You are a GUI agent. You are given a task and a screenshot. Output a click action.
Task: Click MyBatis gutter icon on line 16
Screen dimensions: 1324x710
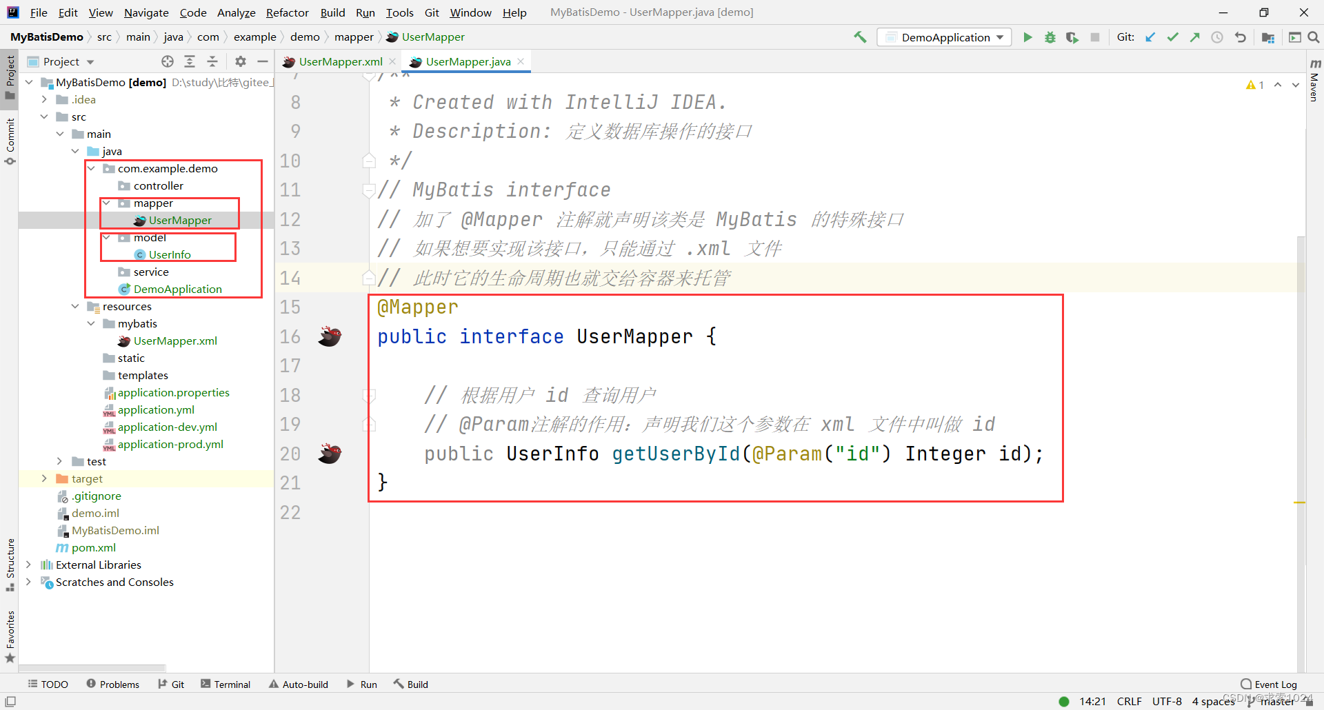[330, 336]
